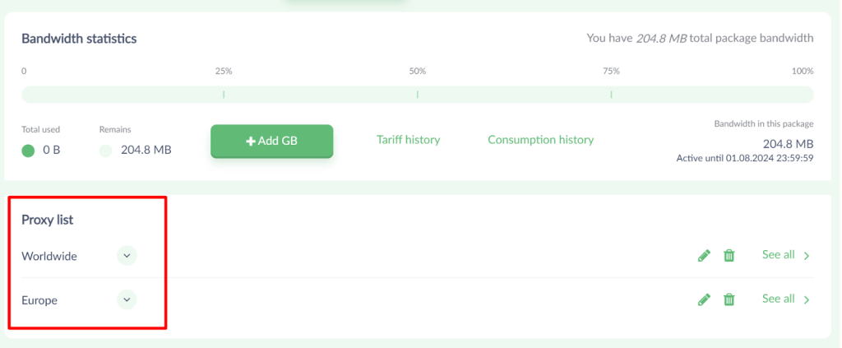Click the arrow beside Worldwide See all
This screenshot has width=842, height=348.
pyautogui.click(x=807, y=256)
